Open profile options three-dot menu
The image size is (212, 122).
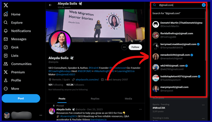click(x=124, y=47)
